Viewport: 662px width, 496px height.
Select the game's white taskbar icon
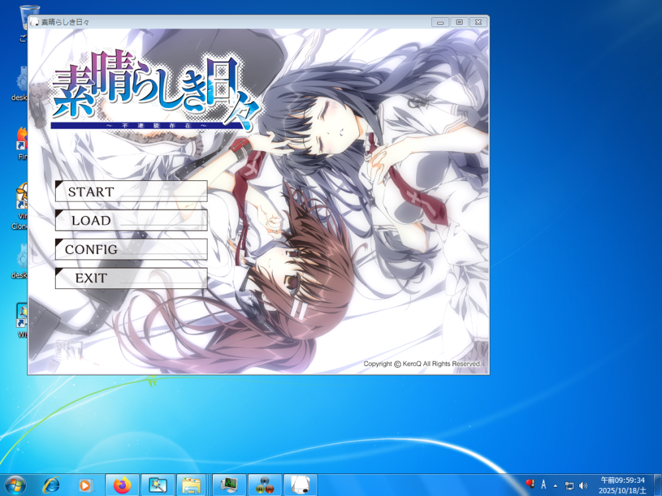[300, 485]
